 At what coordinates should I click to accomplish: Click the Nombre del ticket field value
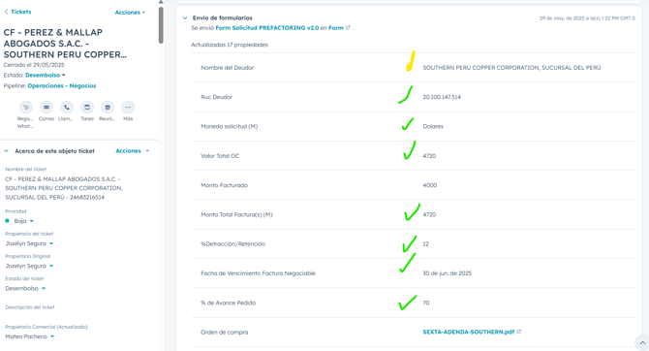[x=64, y=188]
